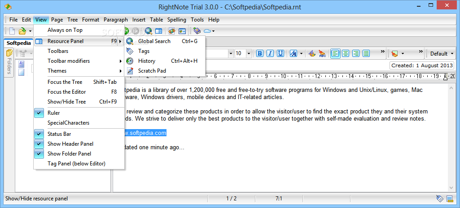Toggle the Status Bar option

coord(79,134)
